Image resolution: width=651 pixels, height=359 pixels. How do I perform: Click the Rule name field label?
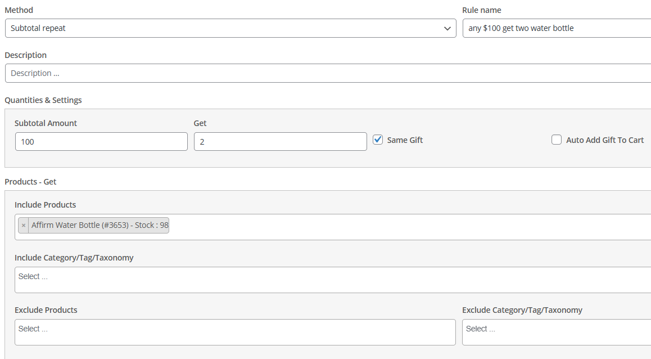[x=481, y=10]
